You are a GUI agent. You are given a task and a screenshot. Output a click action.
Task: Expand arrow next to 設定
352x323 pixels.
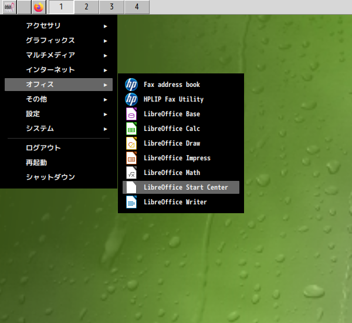tap(105, 115)
